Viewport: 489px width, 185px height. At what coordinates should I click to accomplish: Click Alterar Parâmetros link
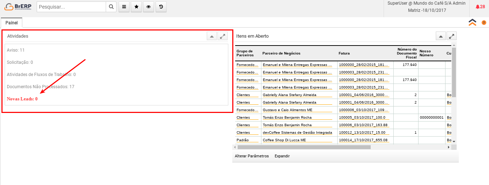[252, 156]
